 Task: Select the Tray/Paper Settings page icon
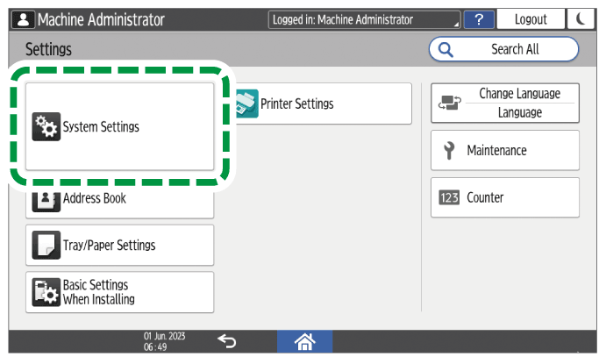click(44, 246)
